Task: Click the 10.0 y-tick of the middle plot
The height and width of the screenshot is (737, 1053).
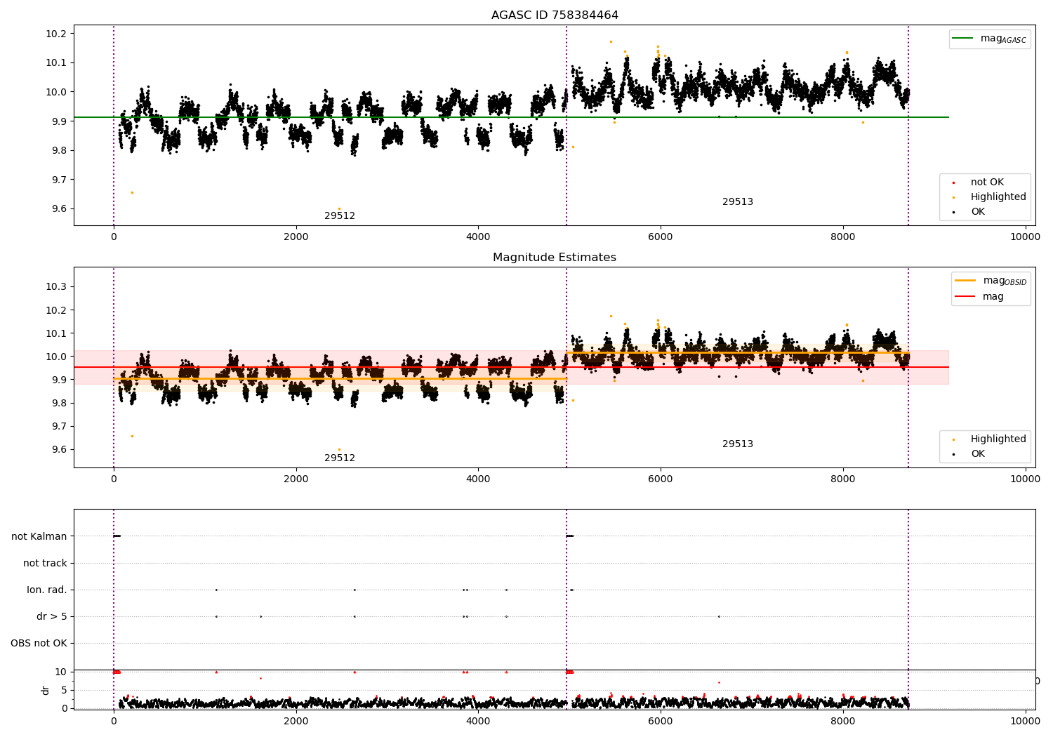Action: (58, 357)
